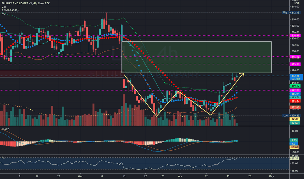This screenshot has height=179, width=304.
Task: Click the 10409 volume value label
Action: (x=295, y=123)
